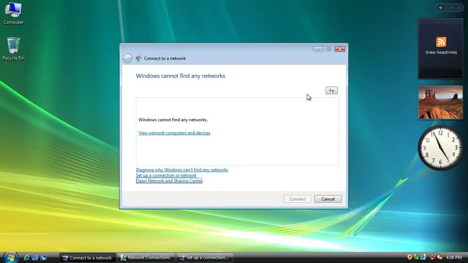Click the View headlines gadget text
Image resolution: width=468 pixels, height=263 pixels.
pyautogui.click(x=441, y=52)
